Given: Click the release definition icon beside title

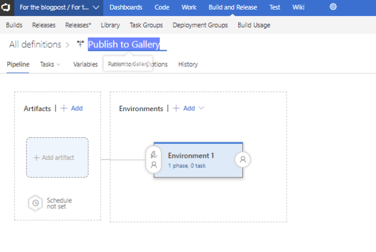Looking at the screenshot, I should pyautogui.click(x=81, y=45).
